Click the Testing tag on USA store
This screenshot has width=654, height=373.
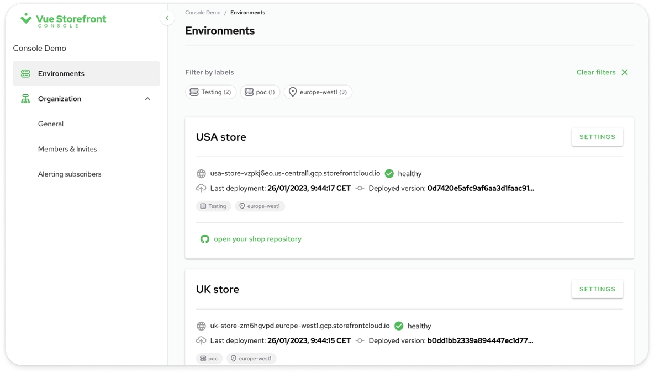point(213,206)
